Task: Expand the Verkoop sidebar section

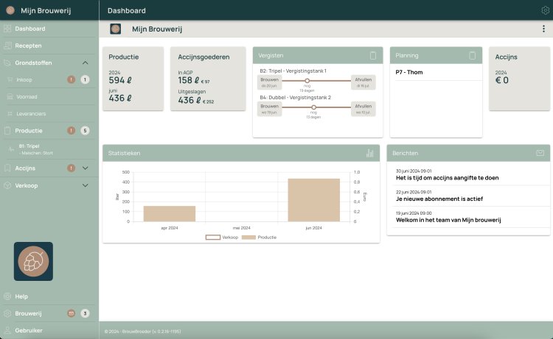Action: coord(86,186)
